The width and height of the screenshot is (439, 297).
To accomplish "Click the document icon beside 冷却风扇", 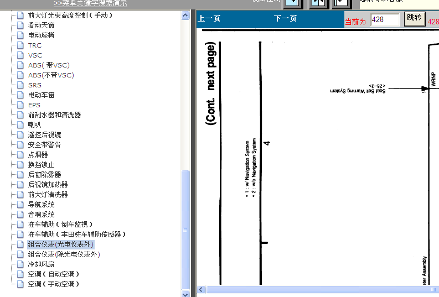I will pos(20,264).
